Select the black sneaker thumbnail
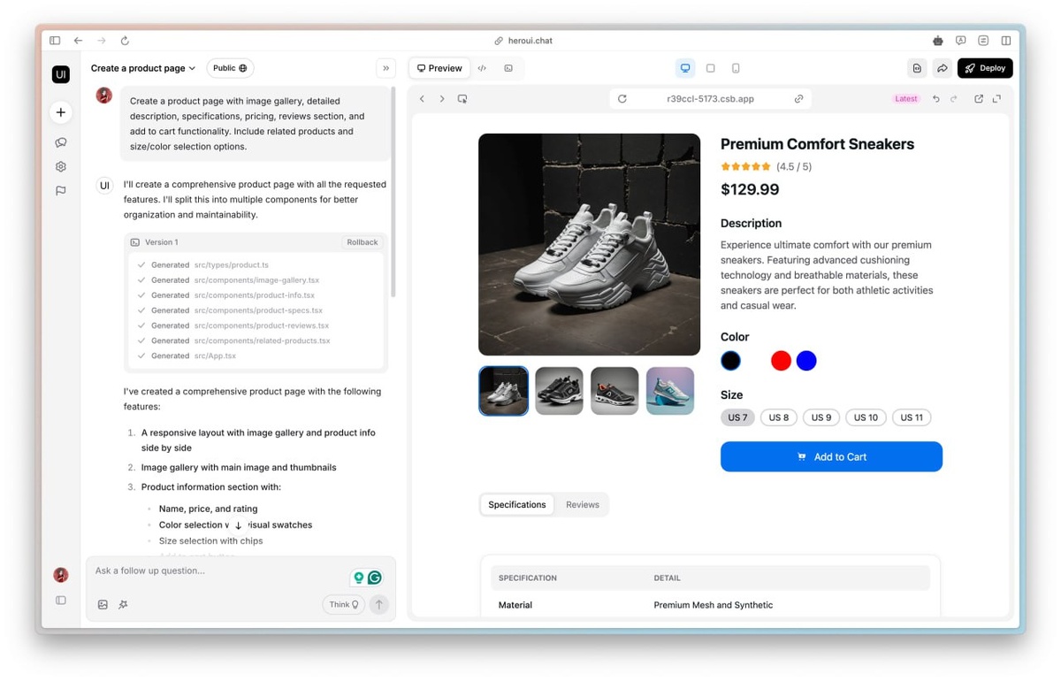The image size is (1061, 681). coord(559,391)
